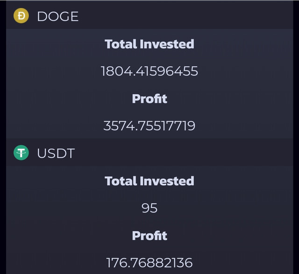299x274 pixels.
Task: Click the integer part 176 of USDT profit
Action: click(116, 263)
